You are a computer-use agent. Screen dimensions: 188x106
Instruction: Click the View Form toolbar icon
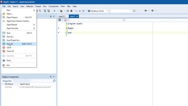coord(48,11)
